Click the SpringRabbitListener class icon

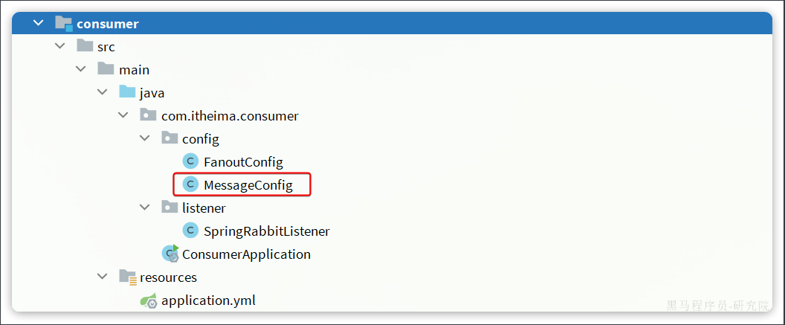[190, 231]
